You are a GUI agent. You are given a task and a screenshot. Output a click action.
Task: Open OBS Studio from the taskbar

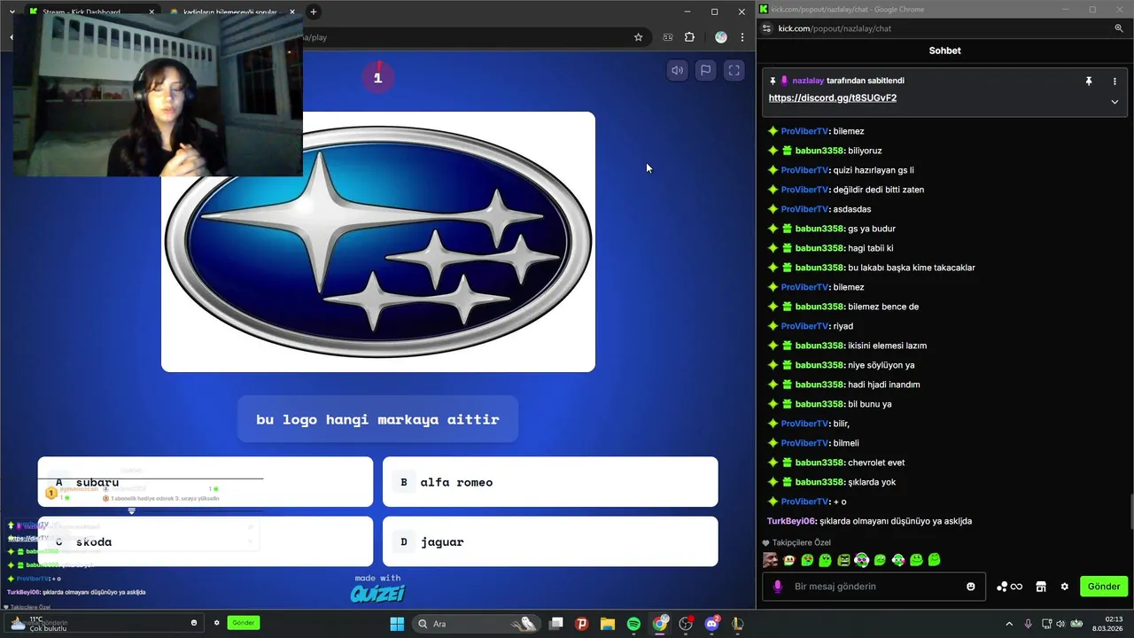686,624
